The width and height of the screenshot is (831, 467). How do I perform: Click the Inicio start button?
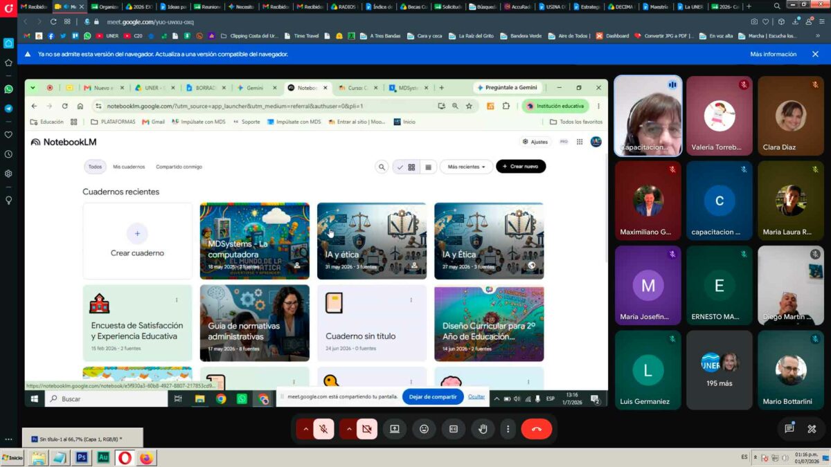[12, 457]
